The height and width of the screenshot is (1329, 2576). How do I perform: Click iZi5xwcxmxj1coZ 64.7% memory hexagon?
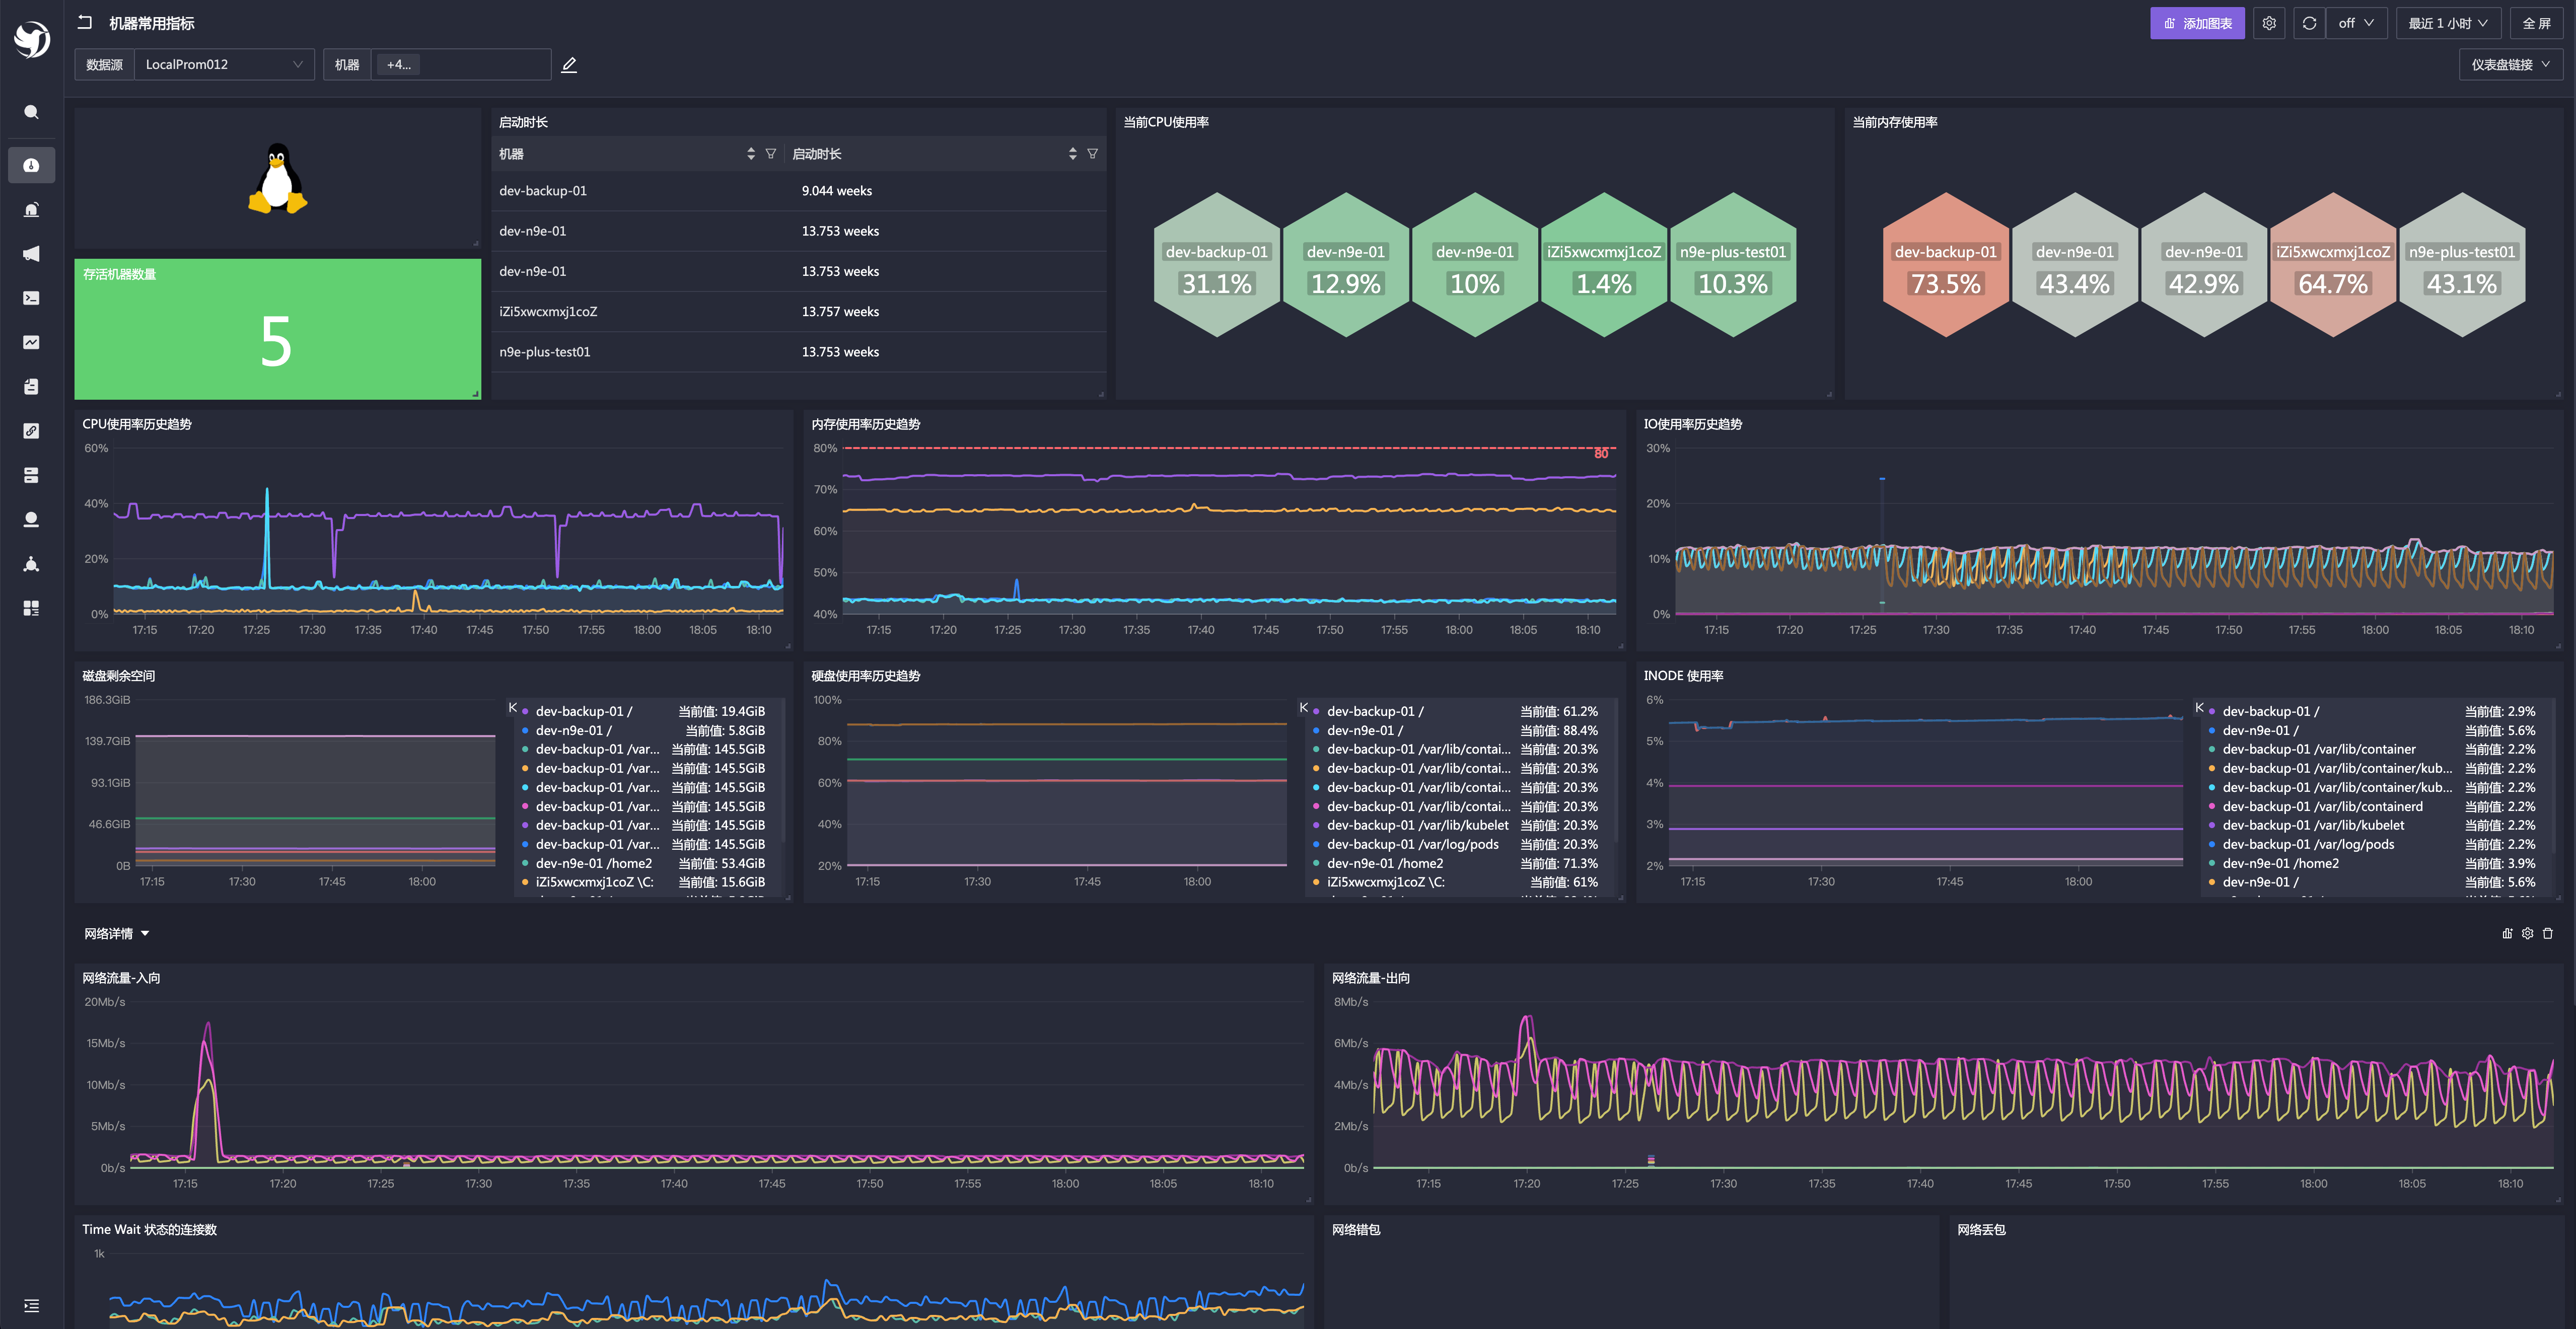click(2332, 265)
